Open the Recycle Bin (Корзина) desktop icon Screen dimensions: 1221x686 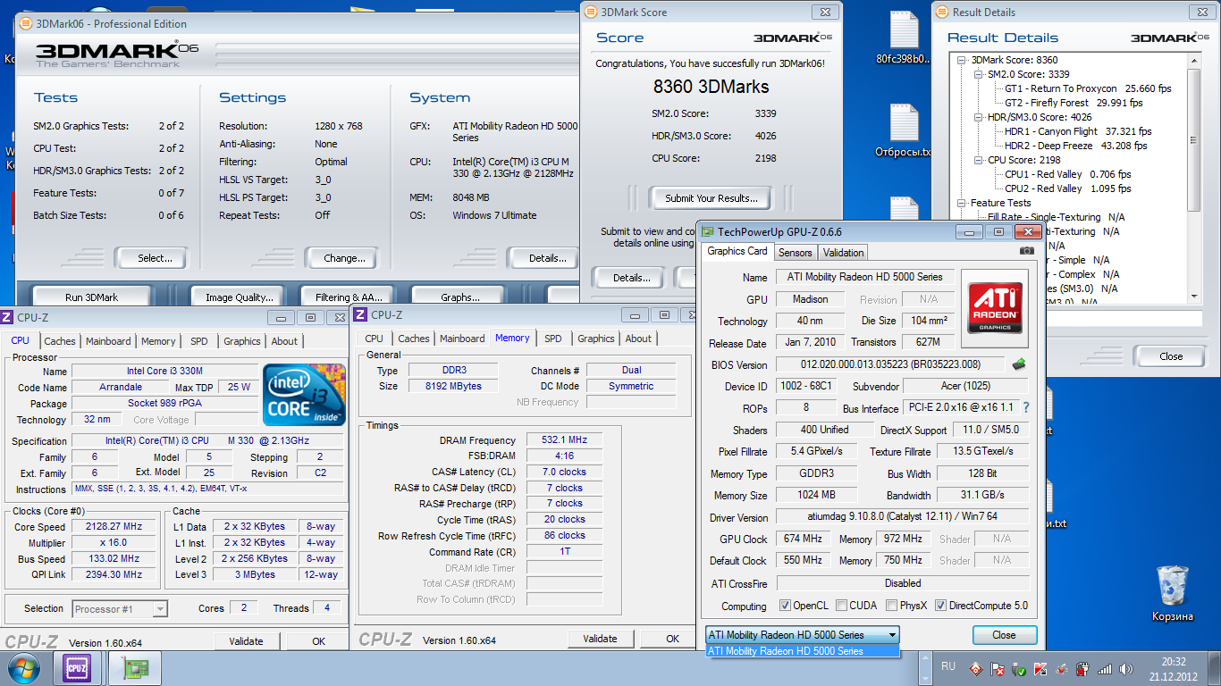click(1172, 594)
